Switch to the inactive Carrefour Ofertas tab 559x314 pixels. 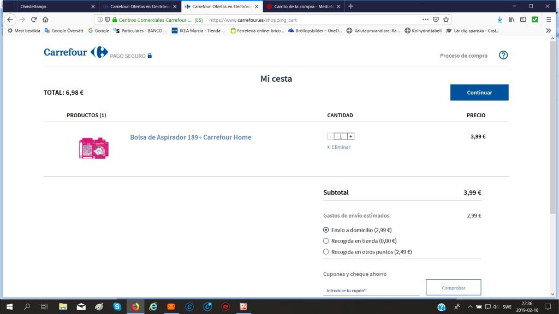139,7
